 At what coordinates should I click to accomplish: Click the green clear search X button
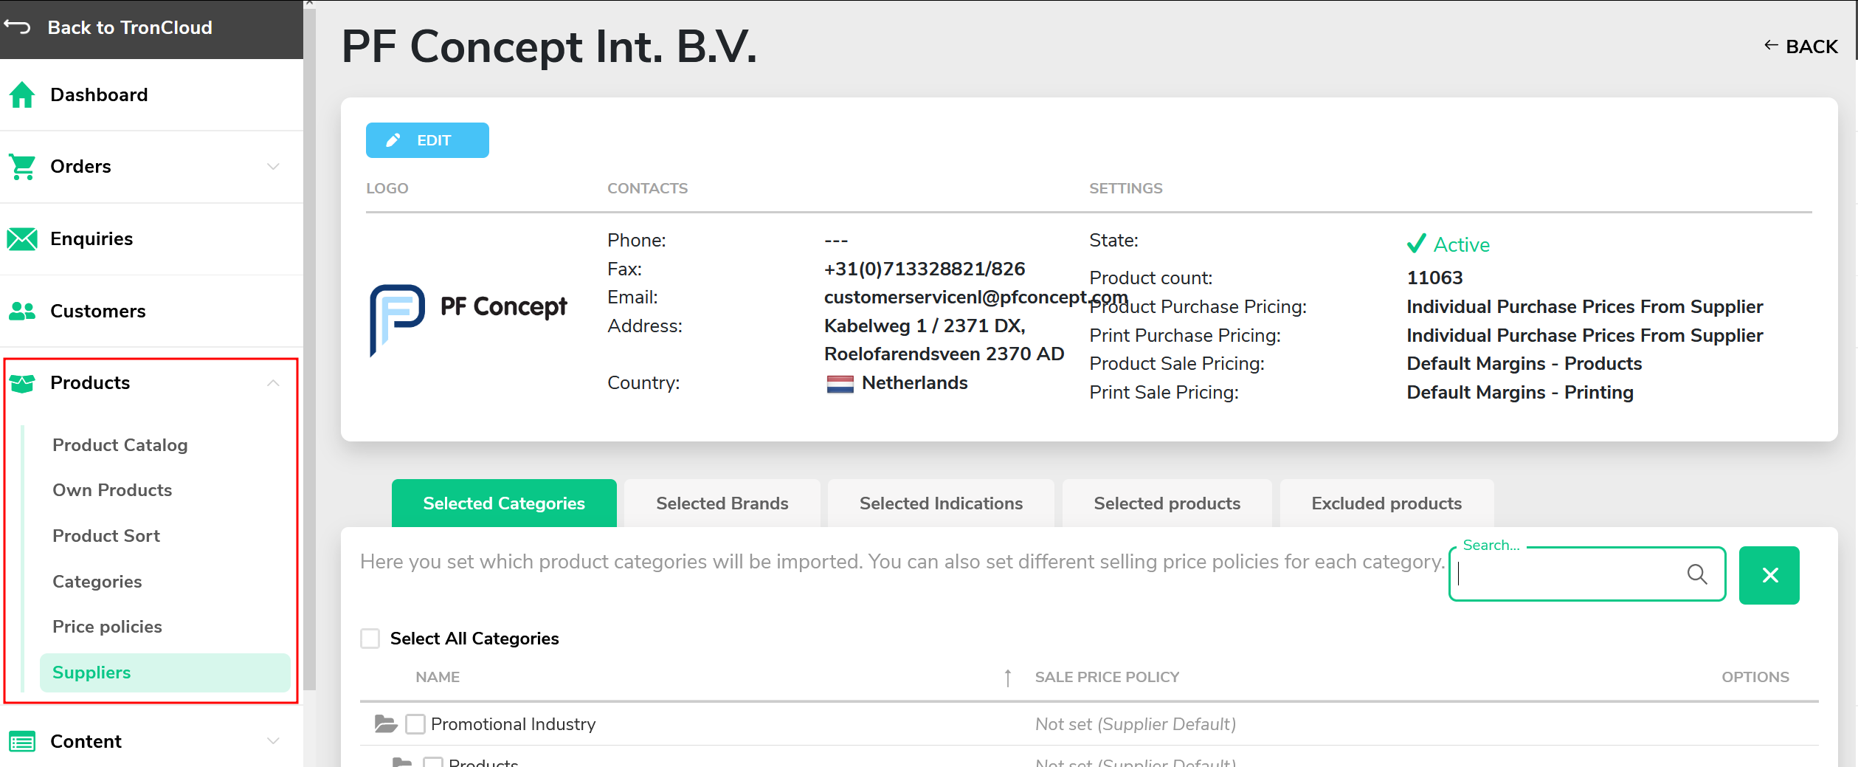pyautogui.click(x=1769, y=575)
